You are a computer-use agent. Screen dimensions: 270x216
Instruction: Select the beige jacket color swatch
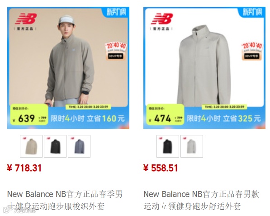click(x=31, y=146)
